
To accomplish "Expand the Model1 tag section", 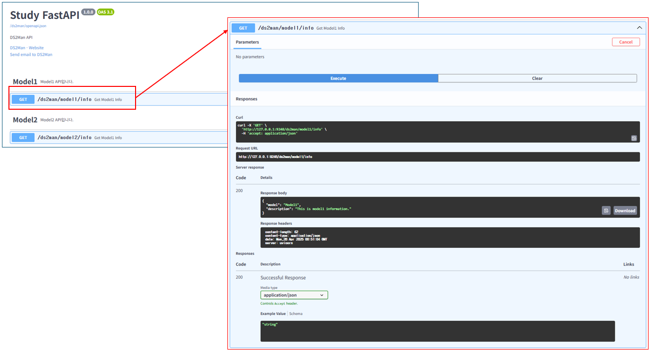I will (x=25, y=81).
